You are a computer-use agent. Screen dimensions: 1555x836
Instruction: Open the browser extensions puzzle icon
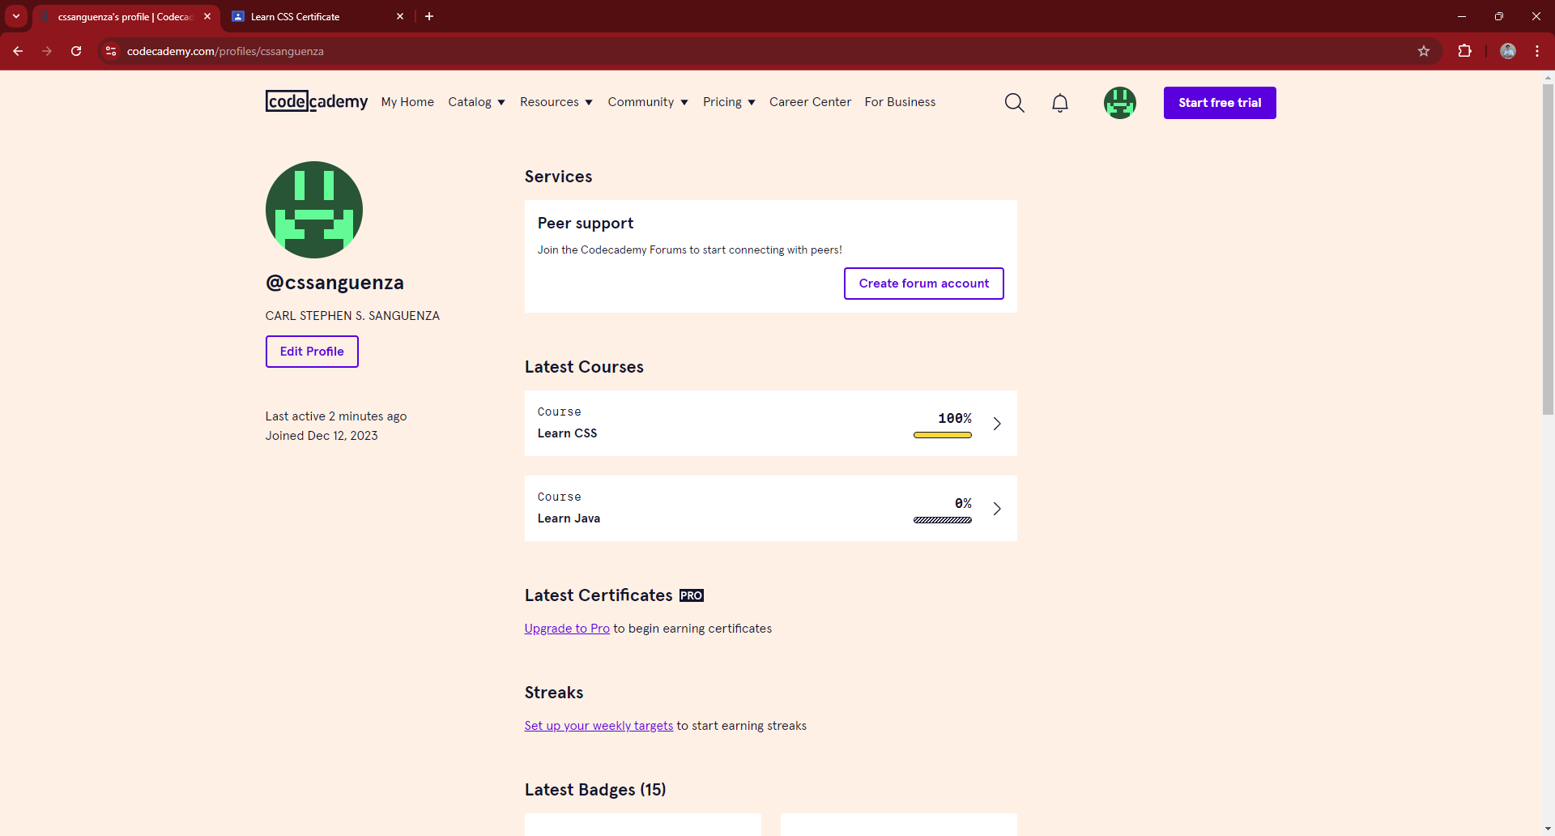click(1464, 51)
